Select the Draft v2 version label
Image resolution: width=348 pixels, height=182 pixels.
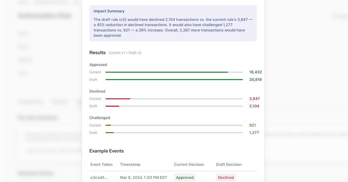point(134,53)
